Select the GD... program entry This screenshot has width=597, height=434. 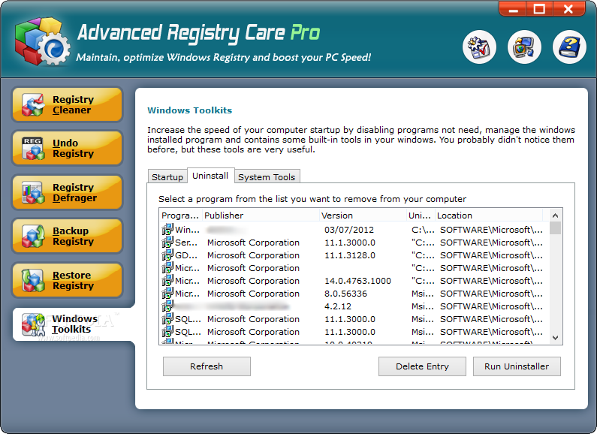(x=186, y=255)
